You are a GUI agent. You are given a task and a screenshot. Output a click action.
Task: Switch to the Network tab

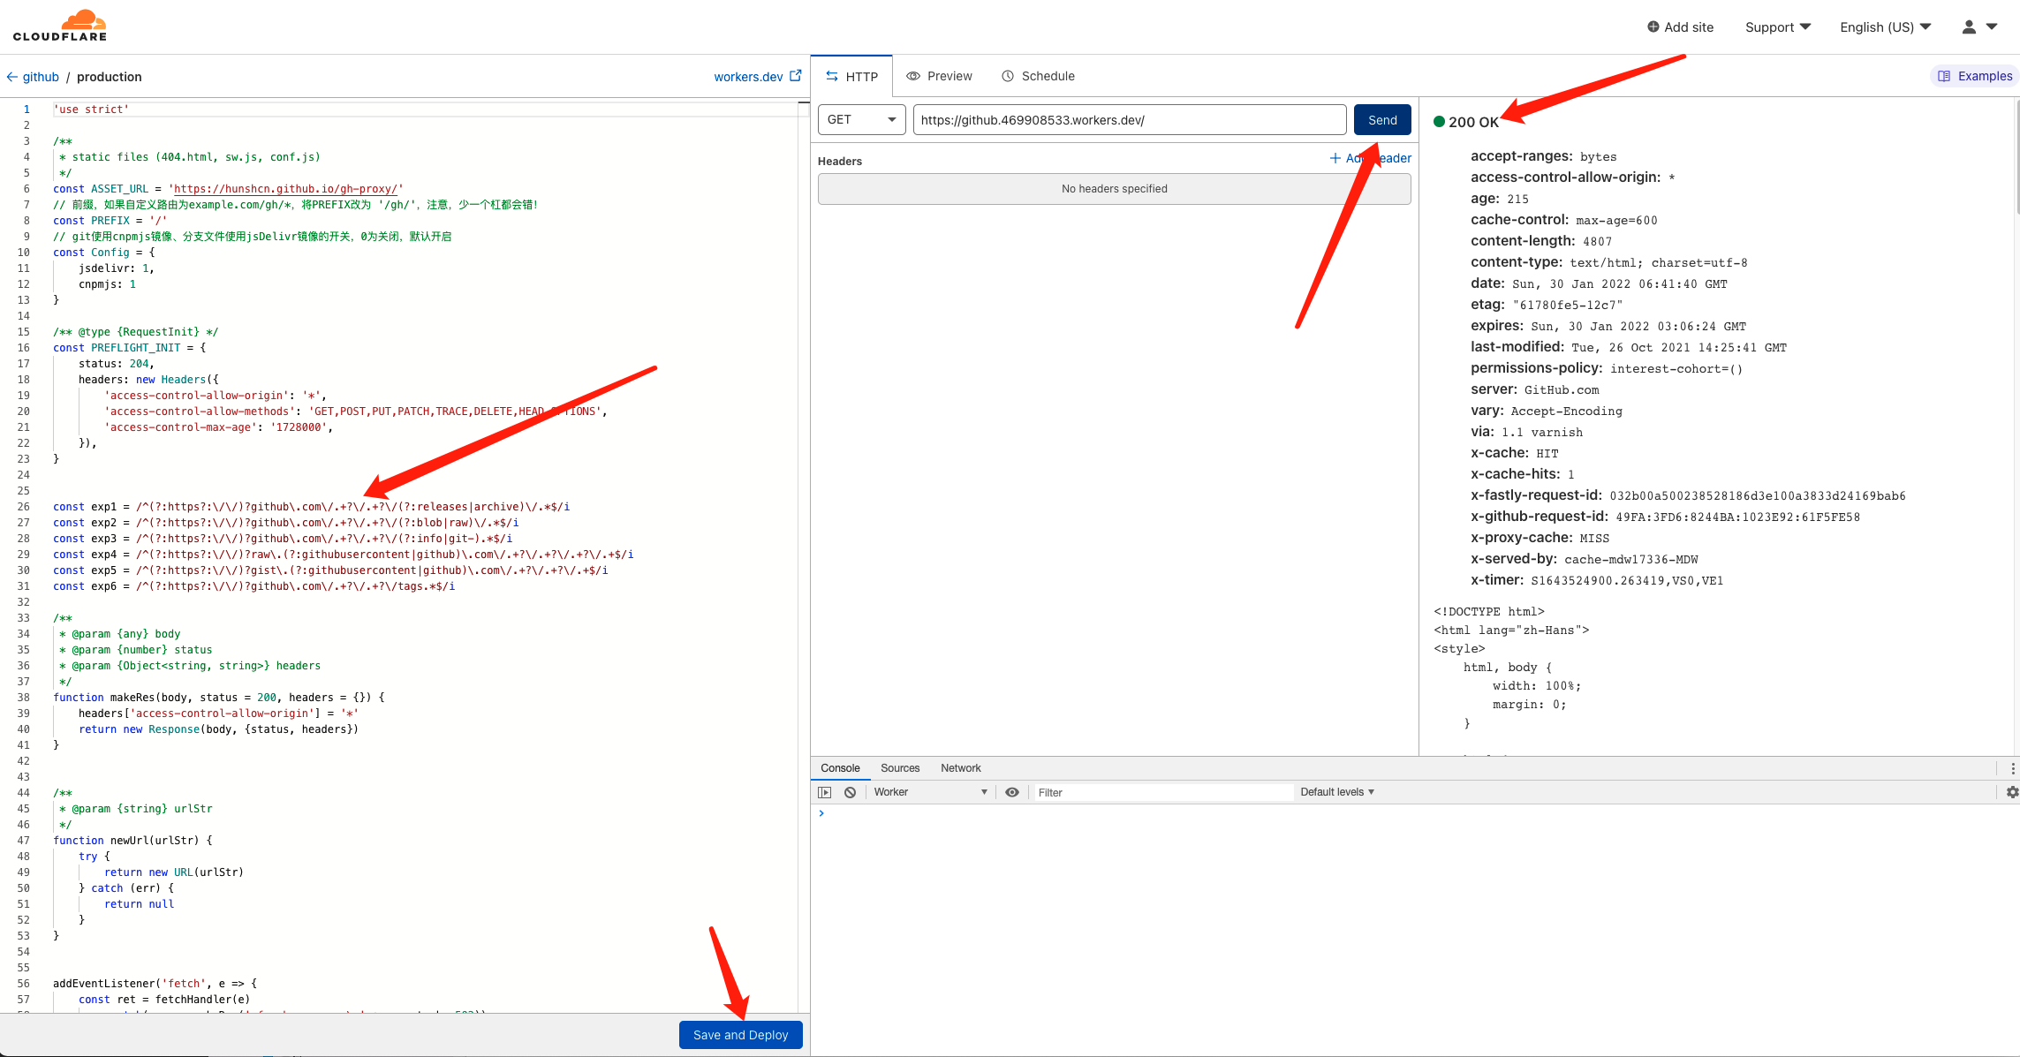(x=960, y=767)
